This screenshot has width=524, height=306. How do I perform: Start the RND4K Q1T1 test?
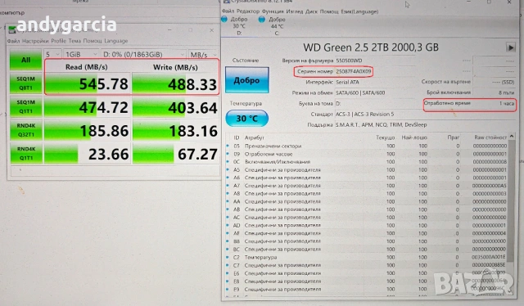point(25,153)
